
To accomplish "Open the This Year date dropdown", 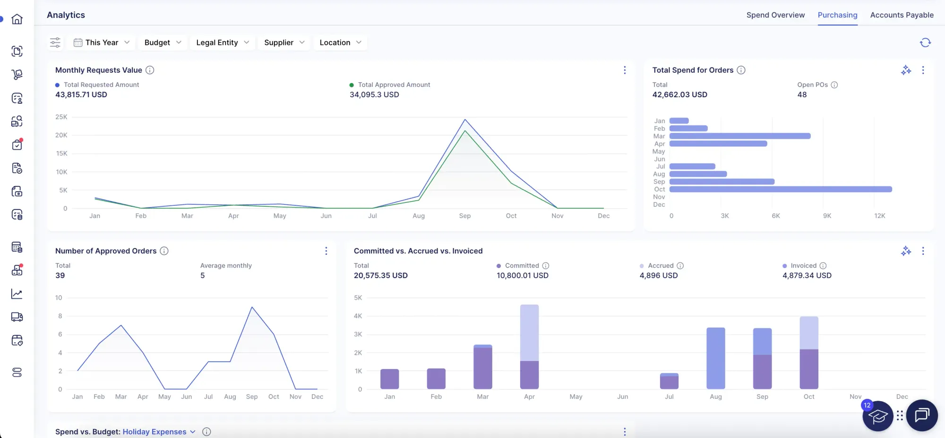I will click(102, 42).
